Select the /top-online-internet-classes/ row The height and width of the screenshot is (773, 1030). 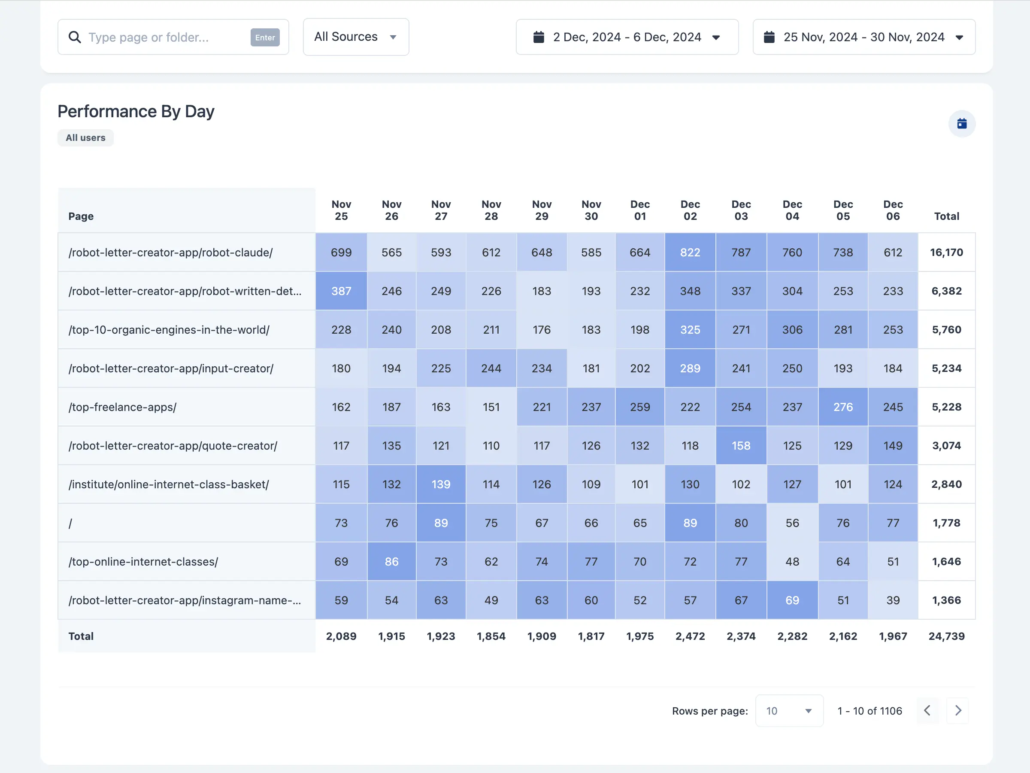143,562
